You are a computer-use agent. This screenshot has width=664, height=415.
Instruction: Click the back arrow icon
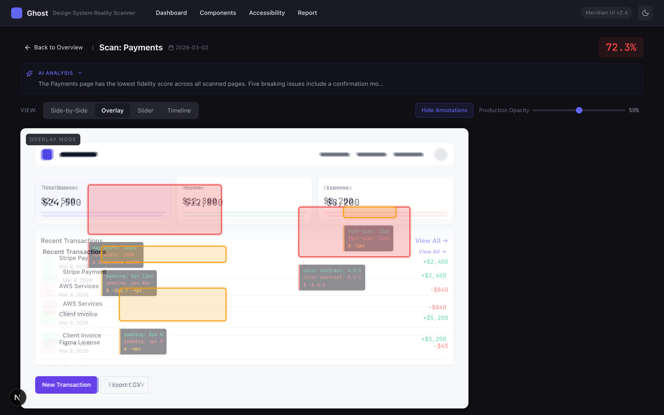27,48
